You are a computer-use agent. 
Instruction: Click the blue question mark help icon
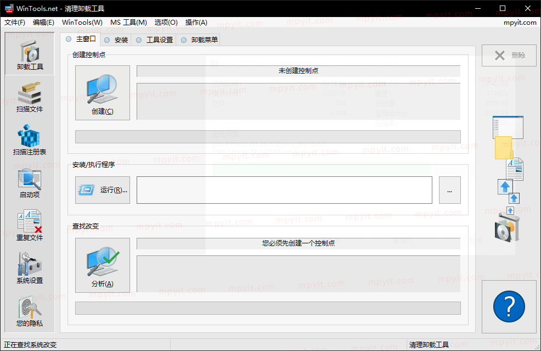(509, 307)
